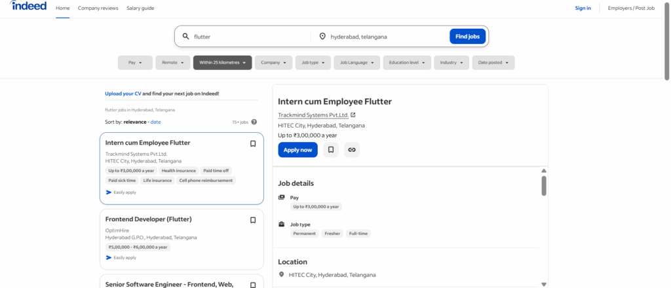This screenshot has height=288, width=671.
Task: Open the Within 25 kilometres dropdown
Action: coord(222,63)
